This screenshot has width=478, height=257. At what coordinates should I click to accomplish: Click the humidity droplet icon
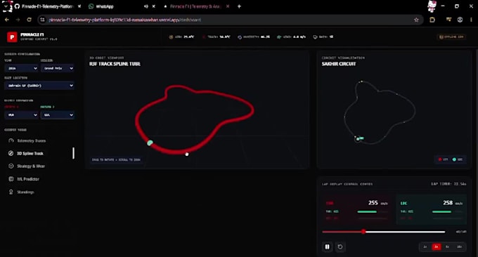click(x=240, y=37)
